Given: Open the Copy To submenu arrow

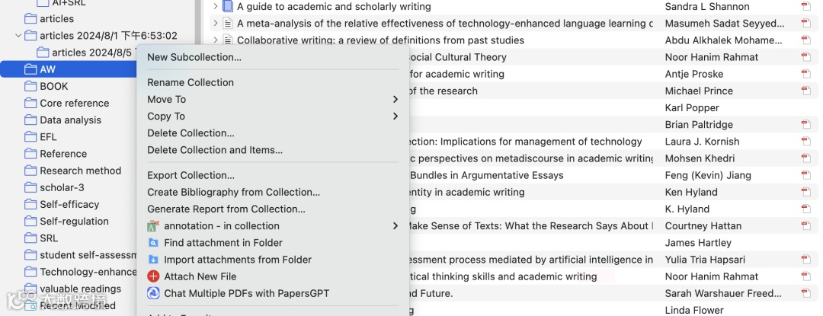Looking at the screenshot, I should point(395,117).
